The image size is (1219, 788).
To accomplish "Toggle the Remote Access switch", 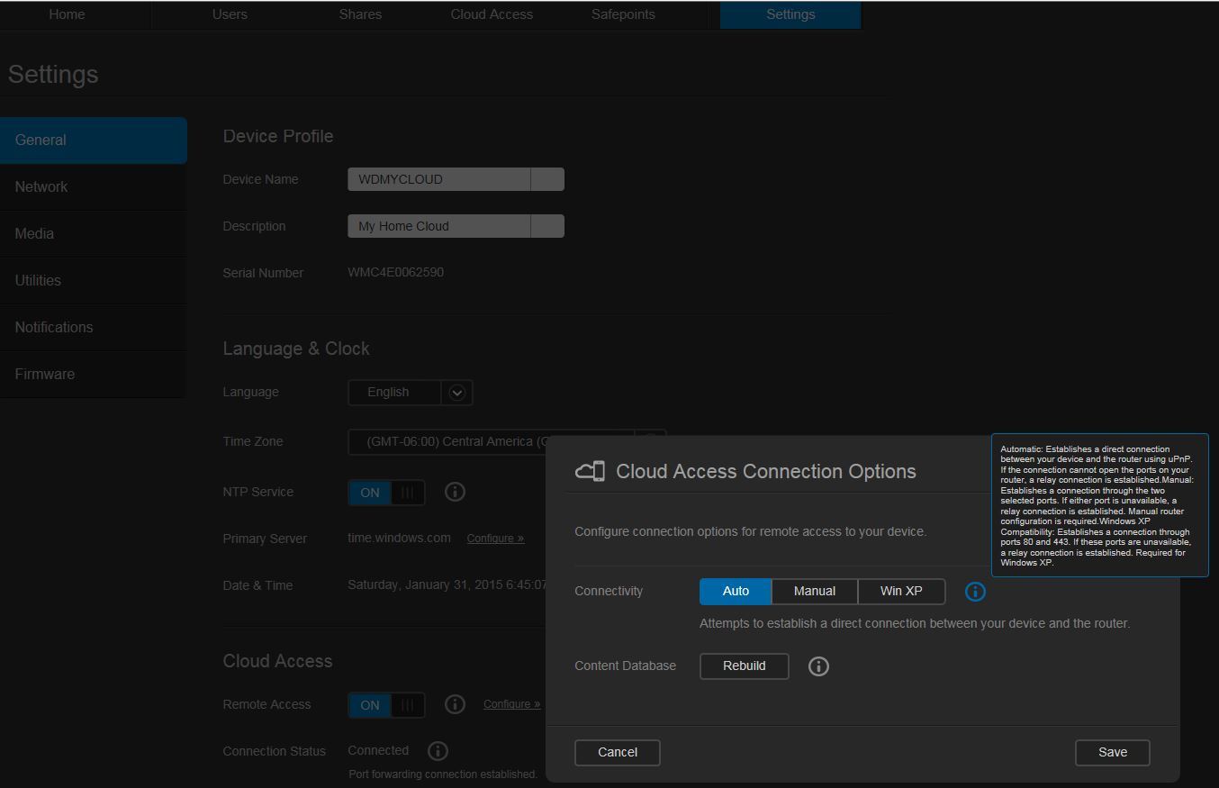I will pos(386,705).
